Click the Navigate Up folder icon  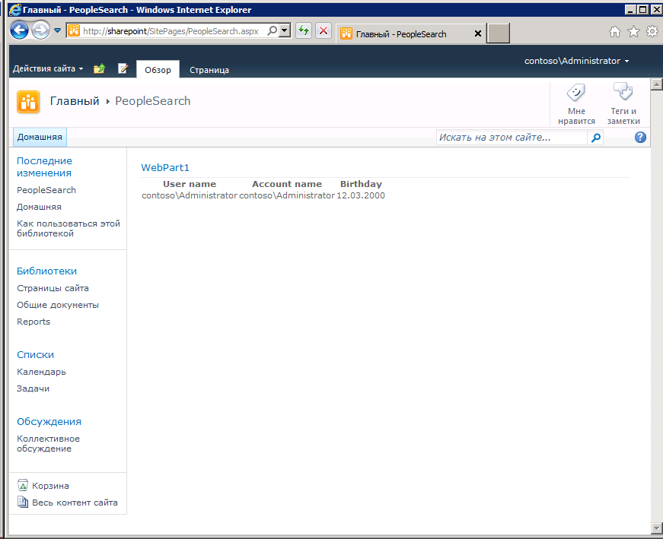coord(100,68)
